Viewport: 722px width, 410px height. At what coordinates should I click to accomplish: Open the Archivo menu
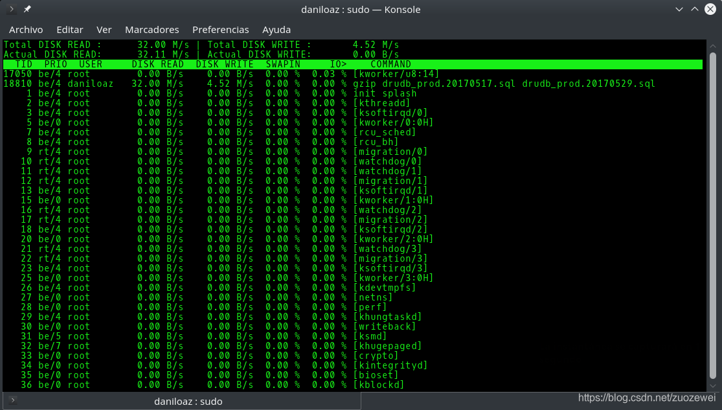[x=26, y=30]
